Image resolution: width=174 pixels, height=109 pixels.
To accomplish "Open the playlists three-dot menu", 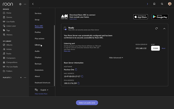I will tap(25, 77).
